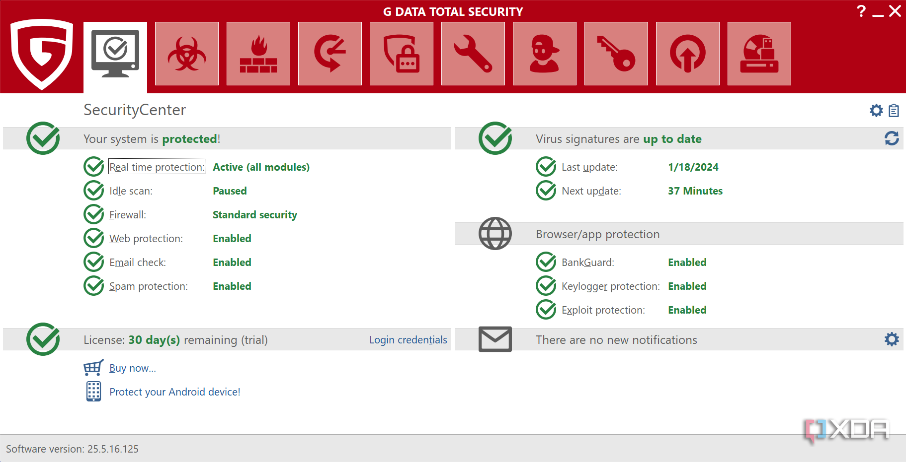Open Spam protection options
The image size is (906, 462).
point(149,286)
